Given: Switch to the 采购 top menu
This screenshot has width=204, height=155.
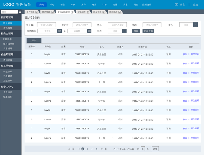Looking at the screenshot, I should [x=52, y=5].
